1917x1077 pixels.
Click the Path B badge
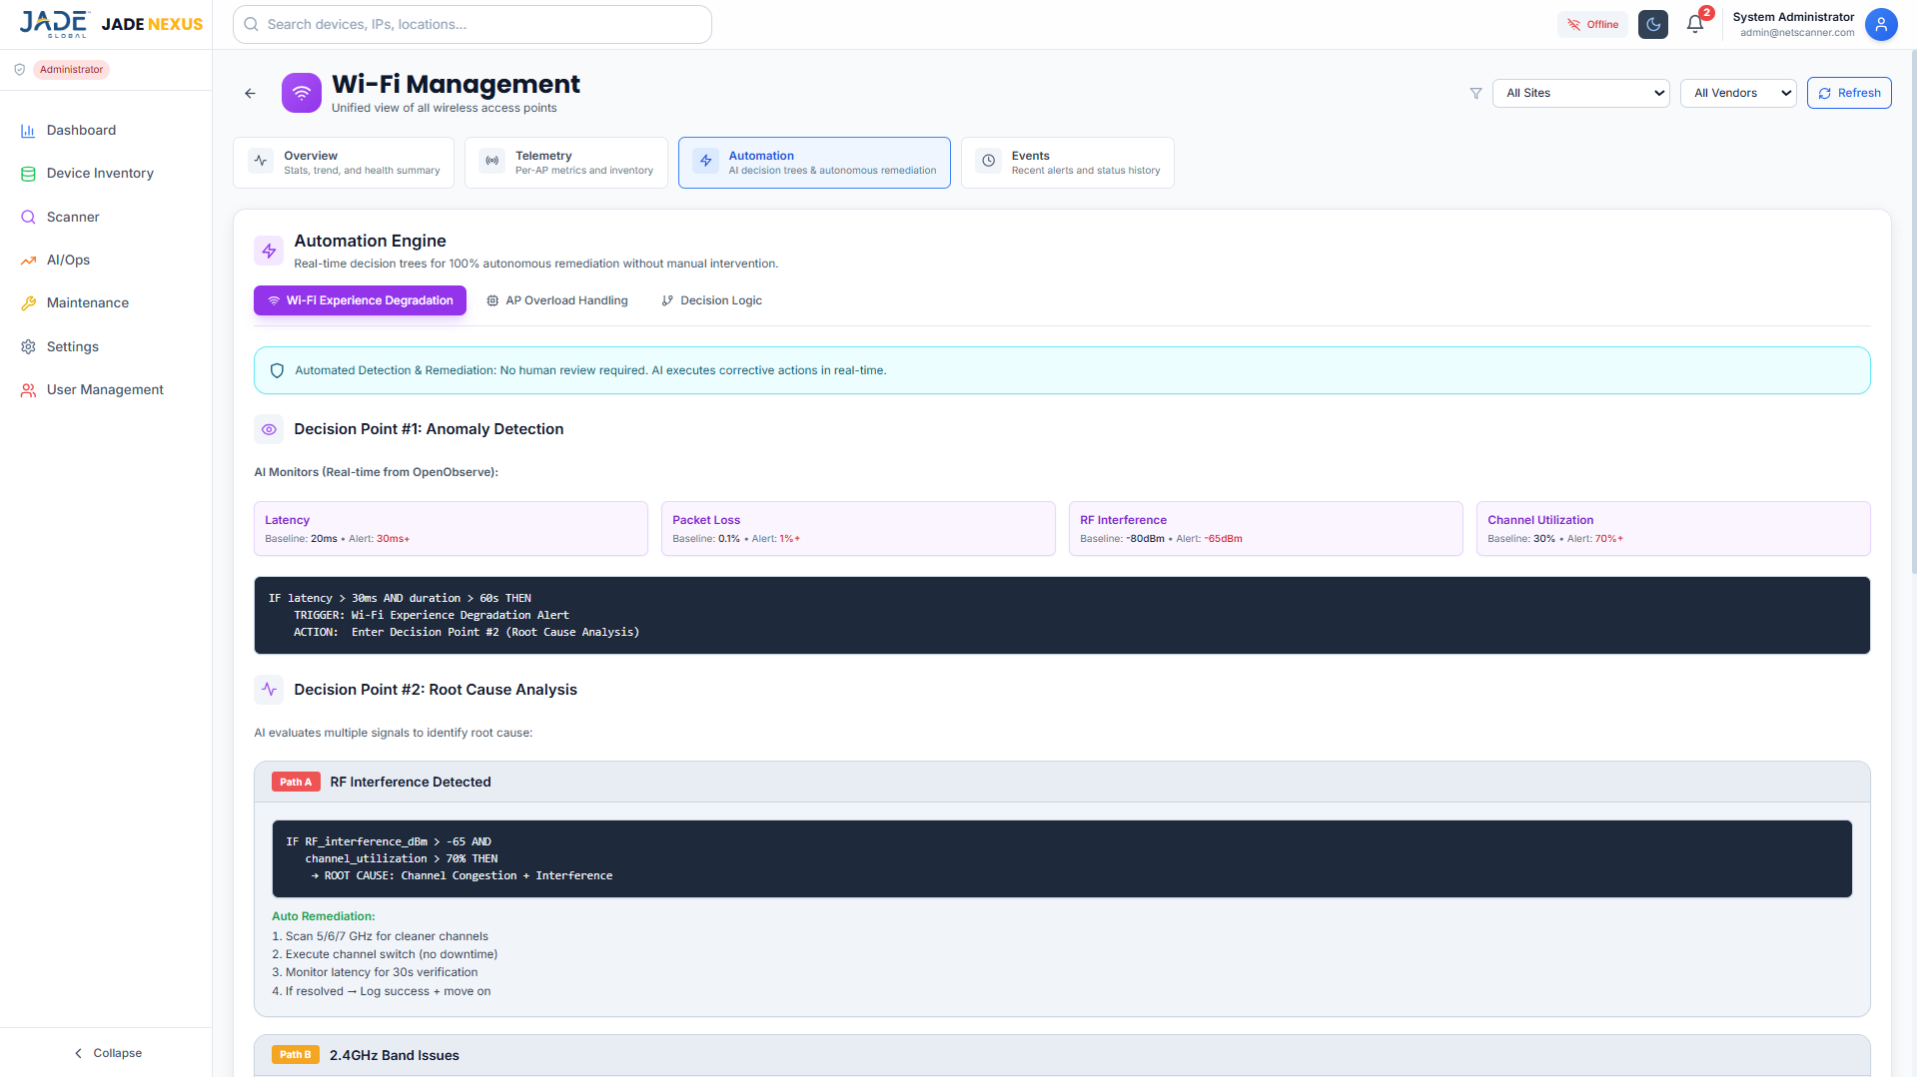point(296,1055)
